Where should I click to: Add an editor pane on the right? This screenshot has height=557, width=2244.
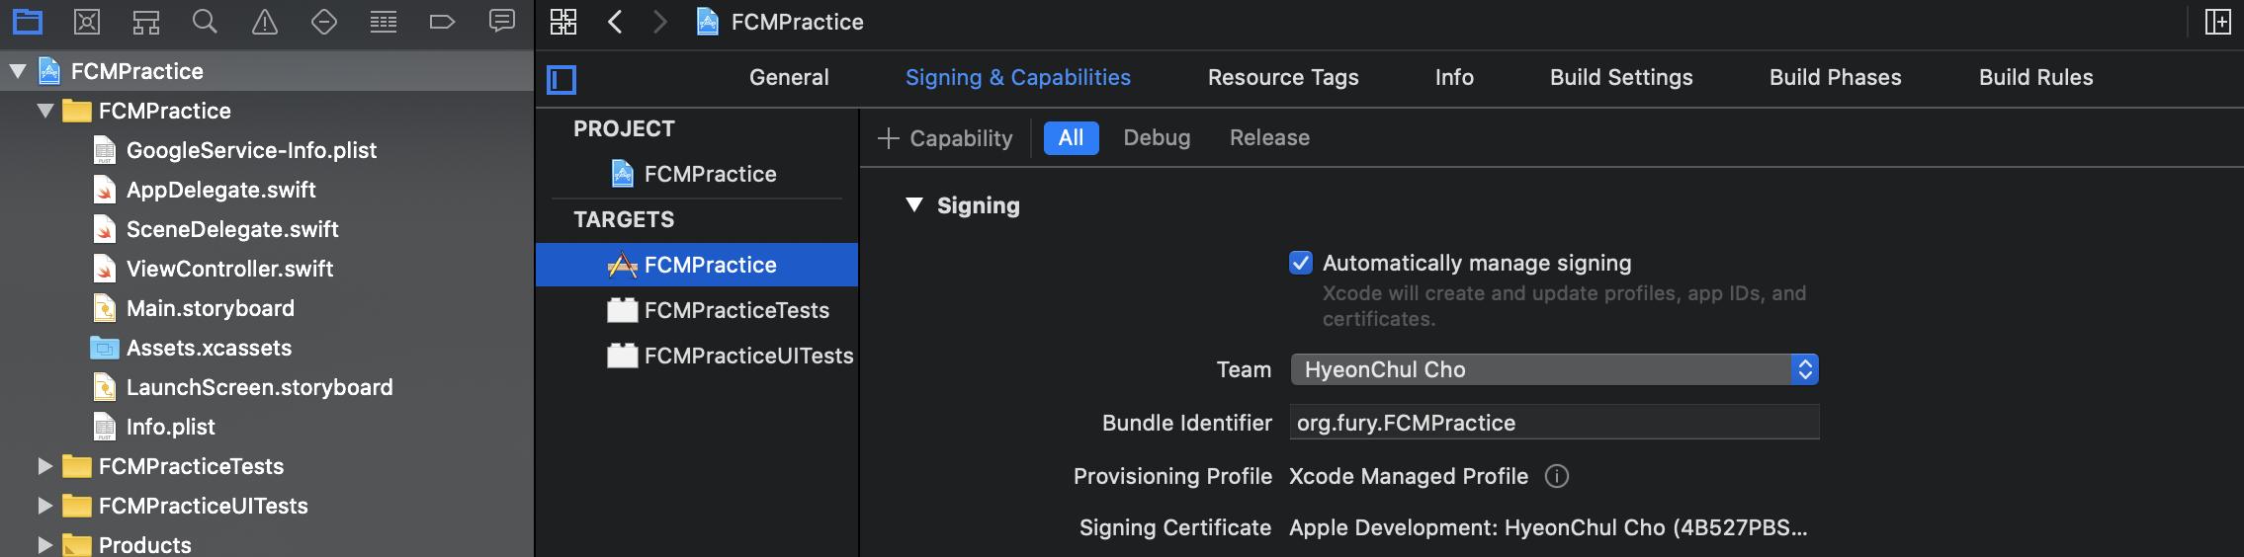tap(2217, 22)
